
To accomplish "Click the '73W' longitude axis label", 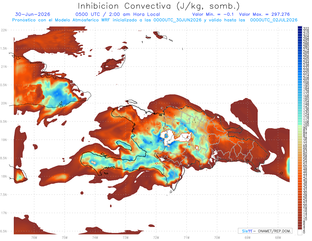I will click(125, 237).
